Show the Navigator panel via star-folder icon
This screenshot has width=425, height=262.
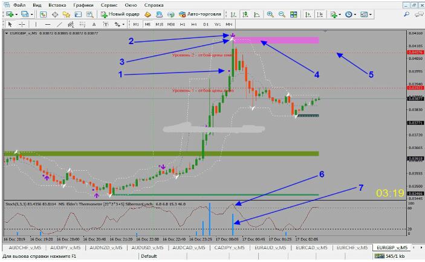pos(67,14)
